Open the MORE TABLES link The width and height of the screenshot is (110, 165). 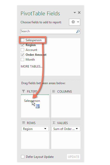(32, 67)
